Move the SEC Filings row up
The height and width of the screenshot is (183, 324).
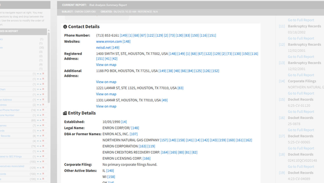tap(40, 157)
